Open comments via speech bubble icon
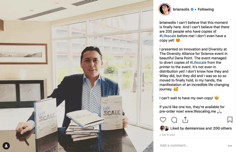The height and width of the screenshot is (152, 236). point(174,120)
